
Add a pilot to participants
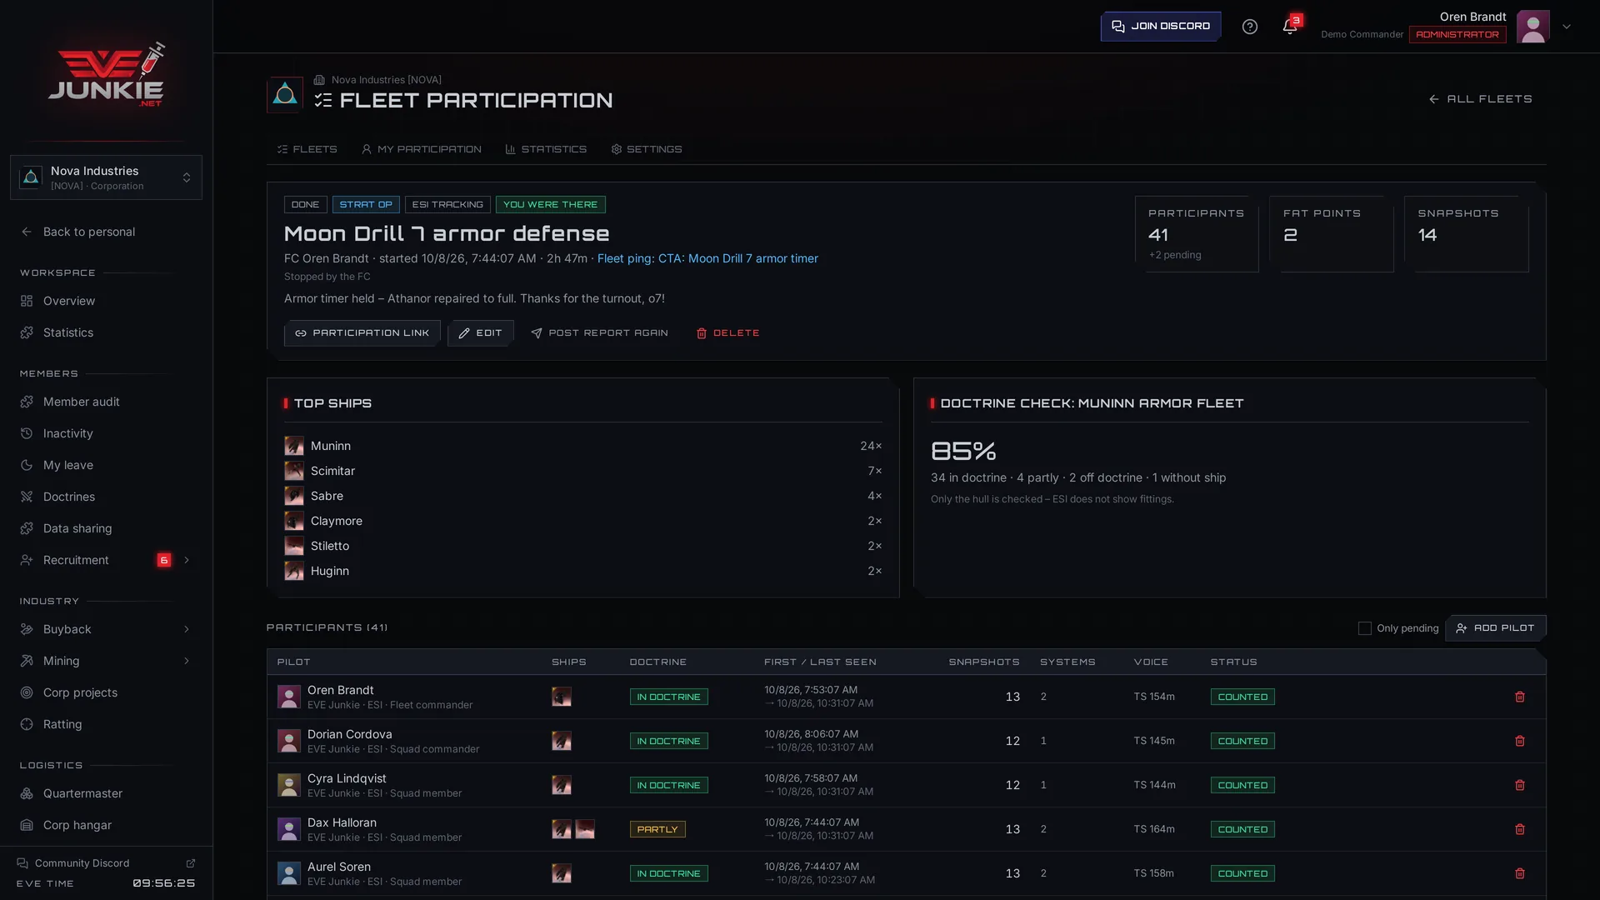(x=1496, y=628)
